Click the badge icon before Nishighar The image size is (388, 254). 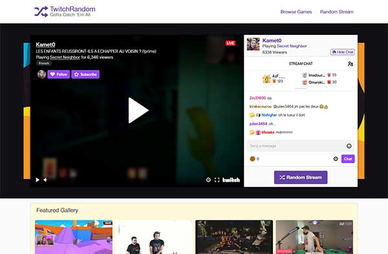point(258,115)
